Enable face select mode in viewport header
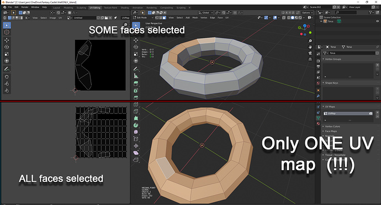Image resolution: width=381 pixels, height=205 pixels. [x=165, y=18]
